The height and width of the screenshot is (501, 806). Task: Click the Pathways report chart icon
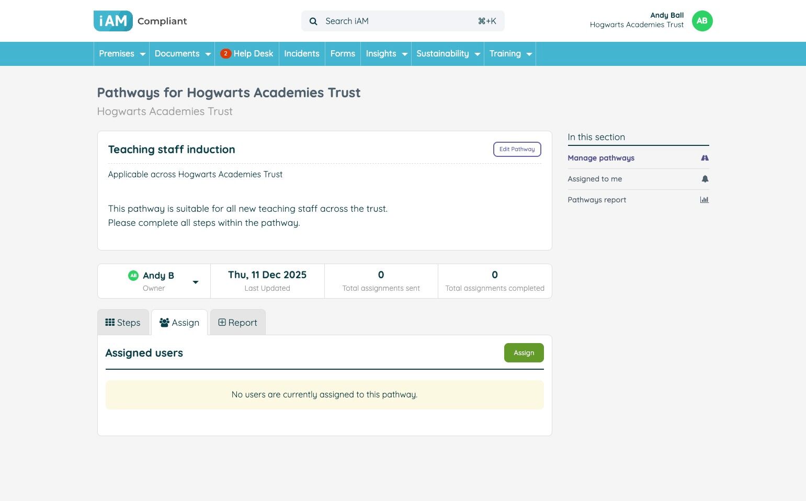click(x=705, y=200)
